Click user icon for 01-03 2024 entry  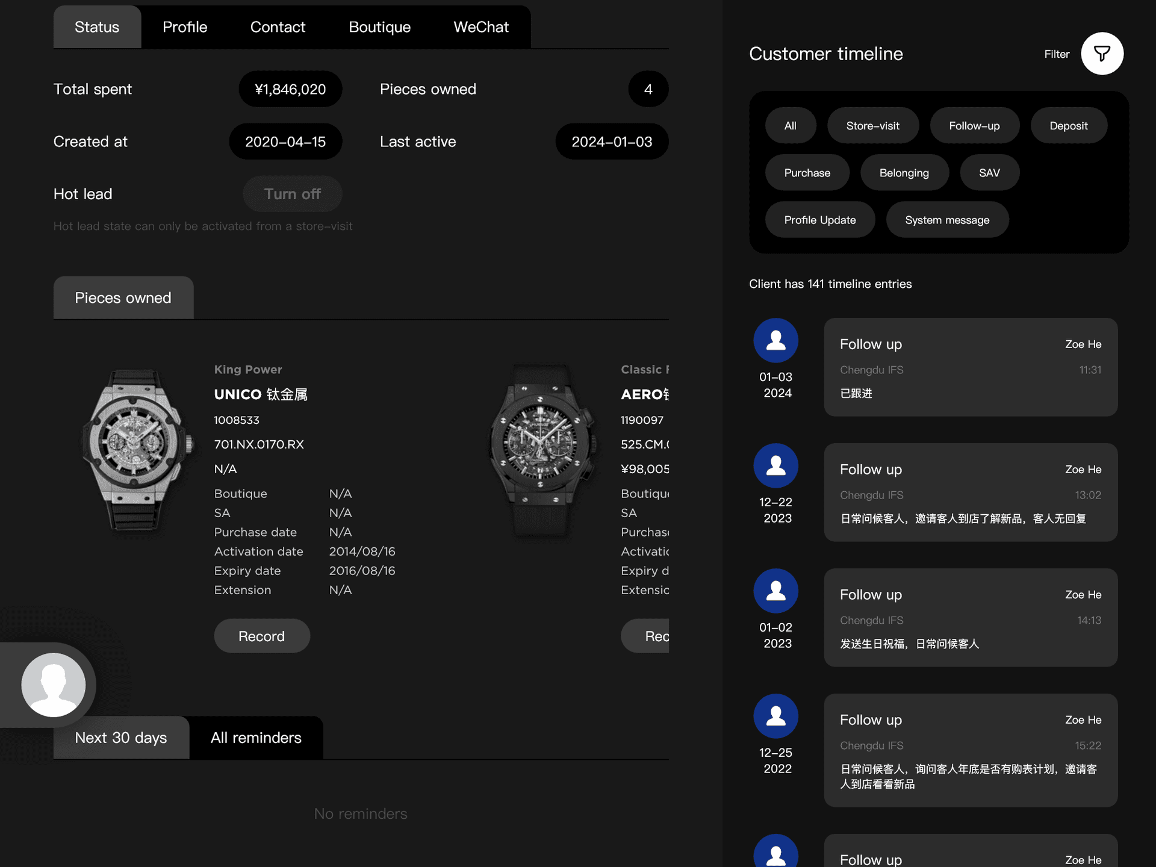tap(775, 341)
